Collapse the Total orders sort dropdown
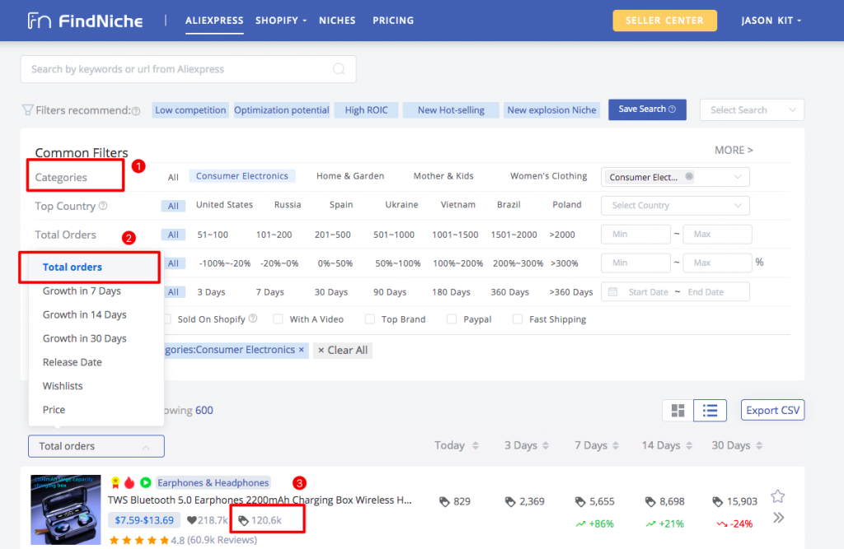The image size is (844, 549). pyautogui.click(x=96, y=446)
